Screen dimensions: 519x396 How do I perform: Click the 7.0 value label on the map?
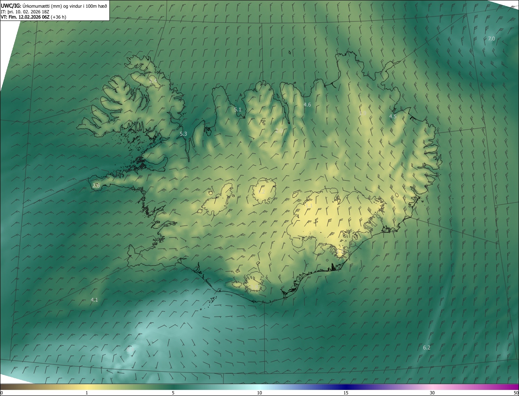click(x=491, y=39)
